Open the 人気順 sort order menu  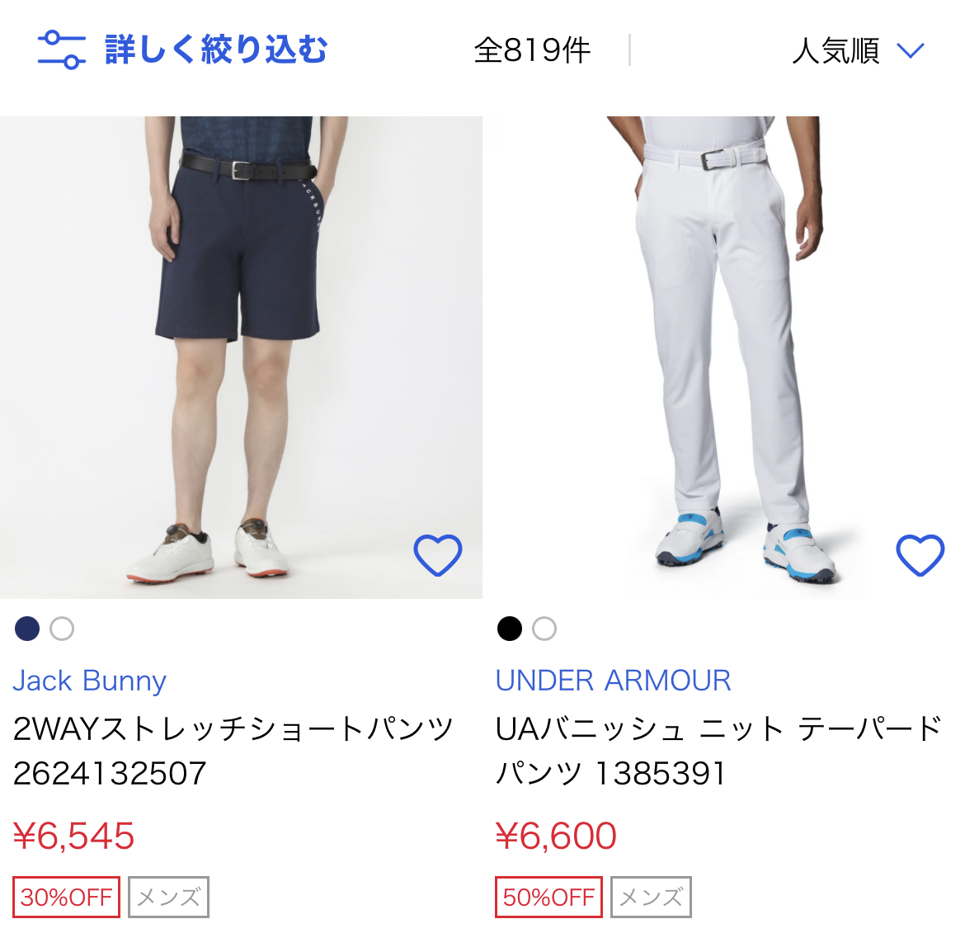tap(858, 49)
